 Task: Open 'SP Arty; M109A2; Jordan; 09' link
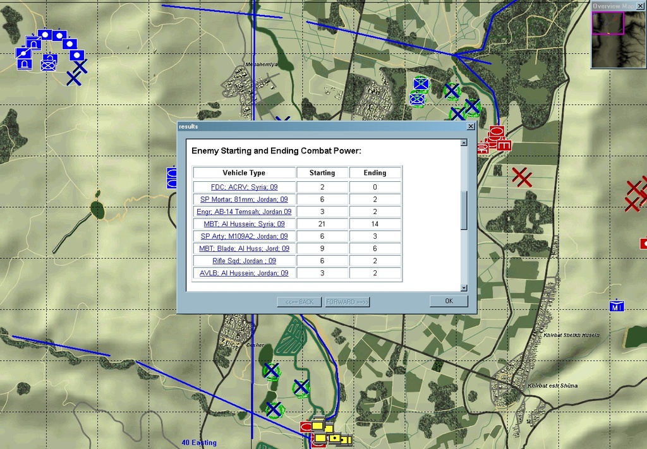point(244,236)
